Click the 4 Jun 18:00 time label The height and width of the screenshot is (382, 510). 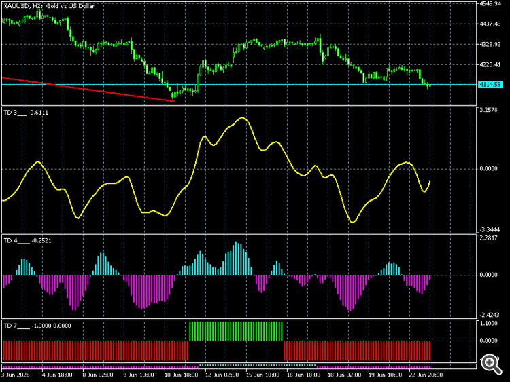(57, 375)
